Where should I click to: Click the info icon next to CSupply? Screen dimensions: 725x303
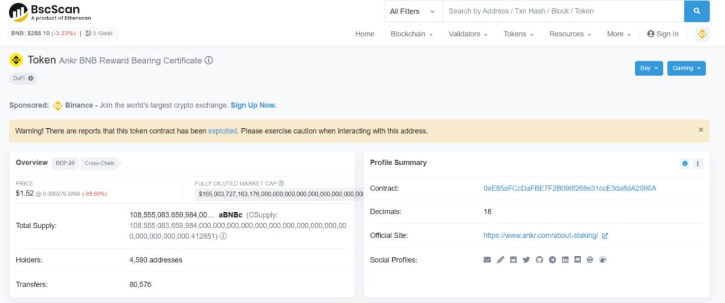(223, 236)
